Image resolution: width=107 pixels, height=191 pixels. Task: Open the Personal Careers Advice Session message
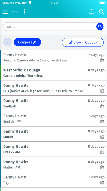pyautogui.click(x=53, y=57)
